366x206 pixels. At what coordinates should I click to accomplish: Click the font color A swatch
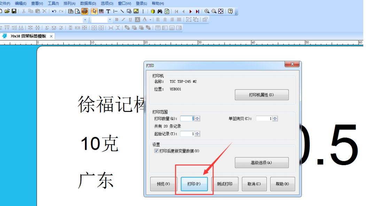coord(145,19)
